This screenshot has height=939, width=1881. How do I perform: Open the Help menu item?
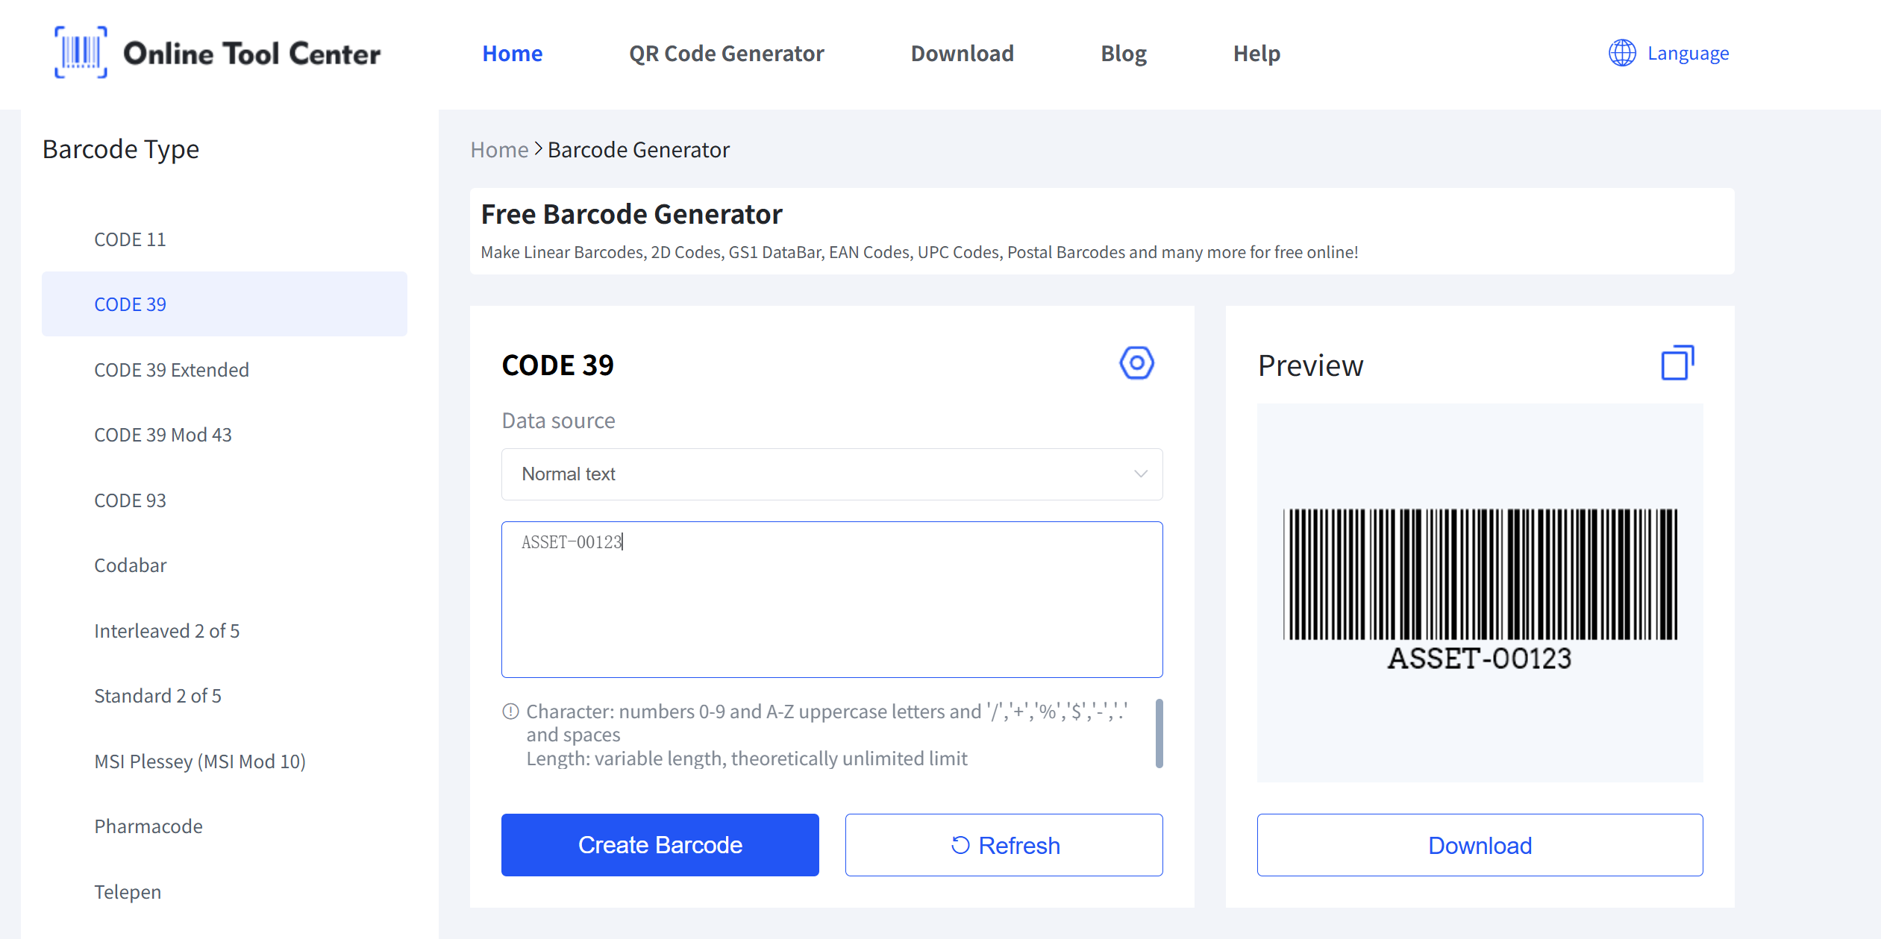(x=1256, y=54)
